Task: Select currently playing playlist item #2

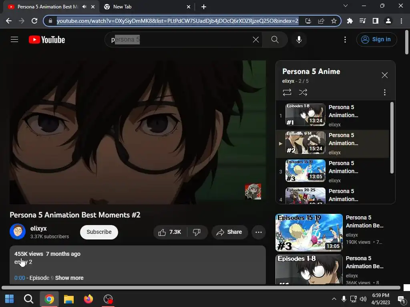Action: (x=332, y=144)
